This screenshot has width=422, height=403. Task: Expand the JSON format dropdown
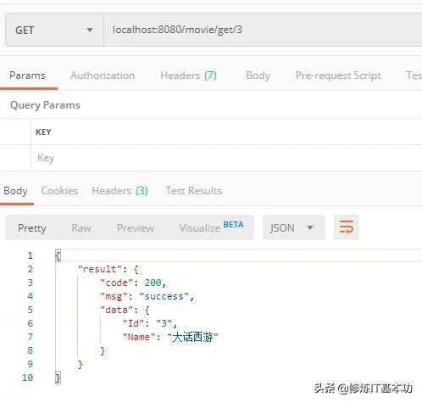pos(294,227)
